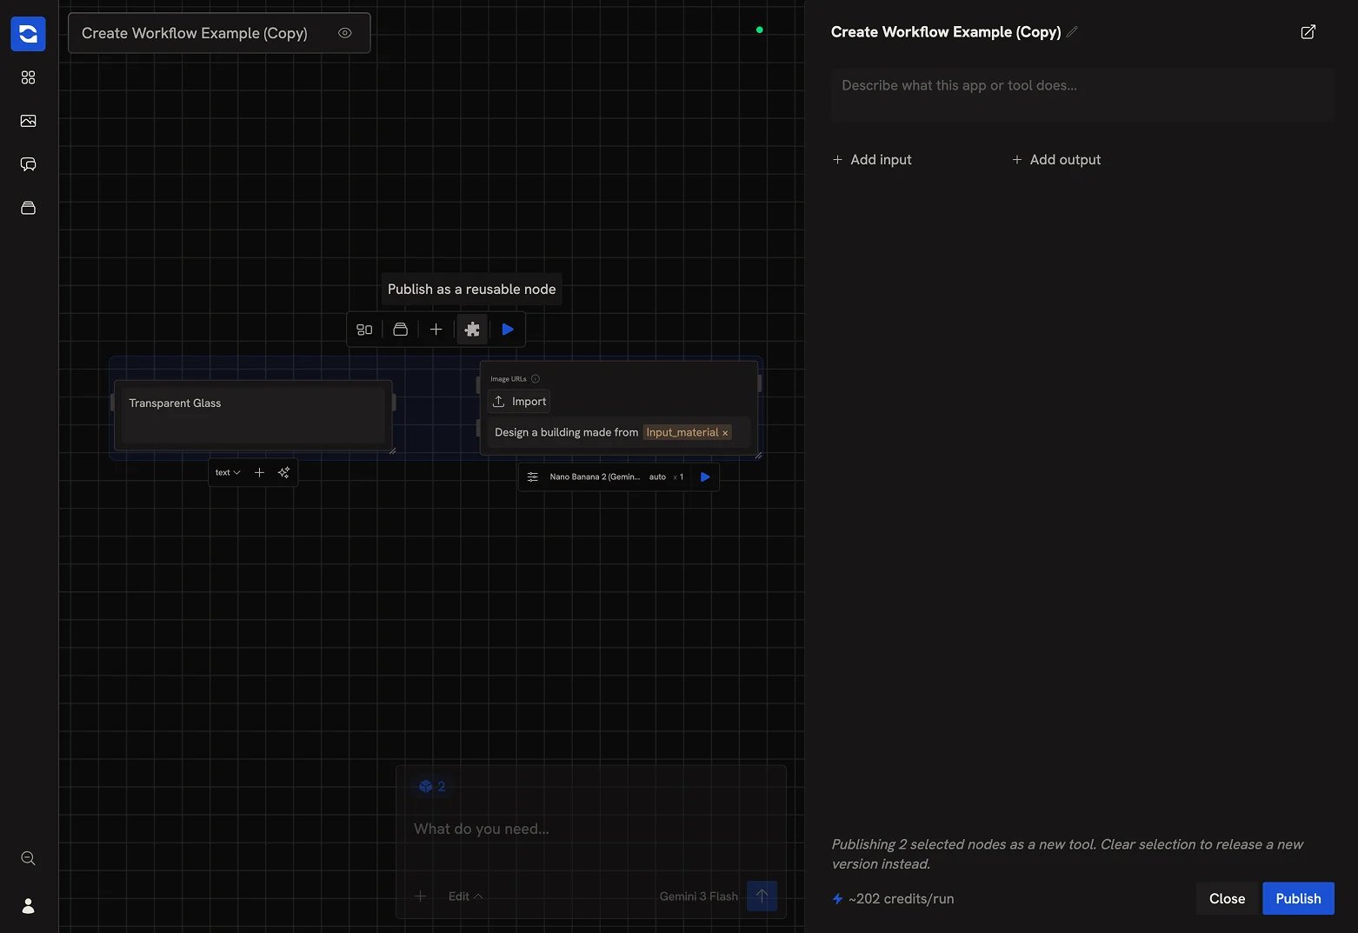Screen dimensions: 1358x933
Task: Click the blue Publish button
Action: (x=1298, y=898)
